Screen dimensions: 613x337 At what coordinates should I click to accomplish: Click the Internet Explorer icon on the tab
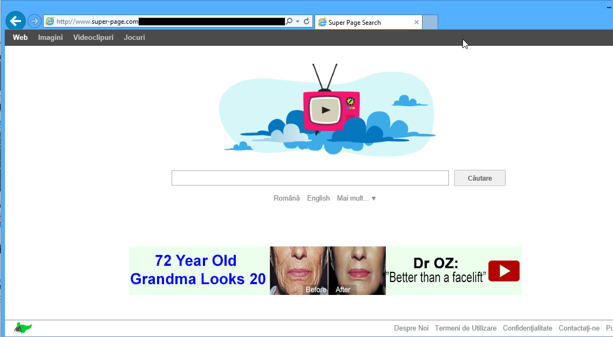click(322, 22)
